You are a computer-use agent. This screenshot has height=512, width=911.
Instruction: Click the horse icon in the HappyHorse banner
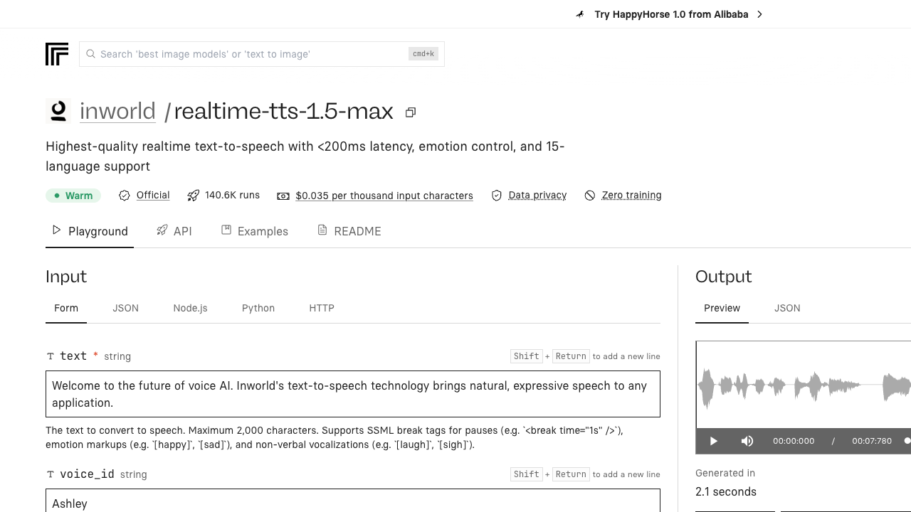pos(581,14)
